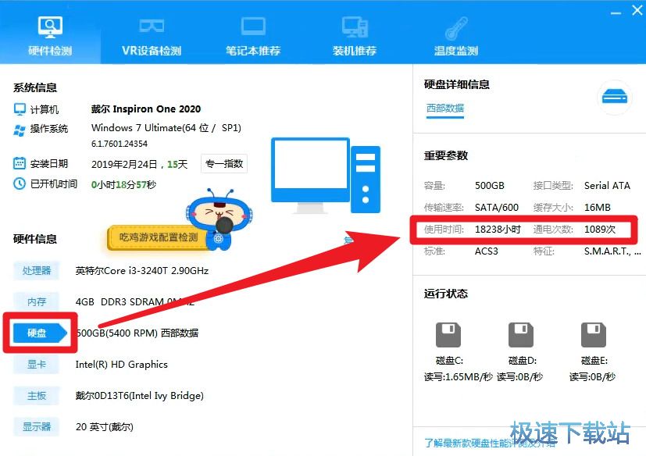Click the 计算机 computer icon

click(20, 109)
